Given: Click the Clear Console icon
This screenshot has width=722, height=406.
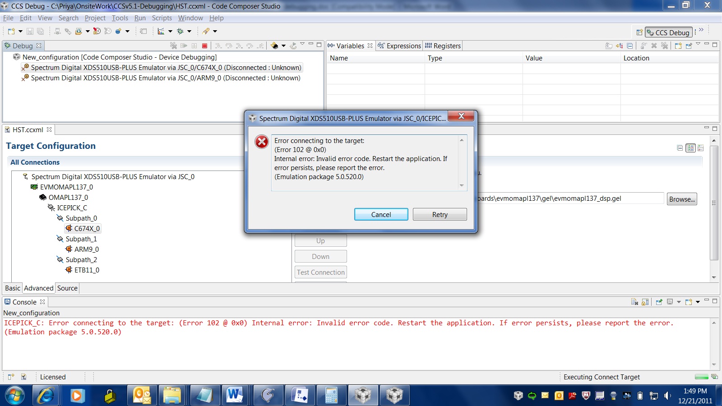Looking at the screenshot, I should (x=634, y=302).
